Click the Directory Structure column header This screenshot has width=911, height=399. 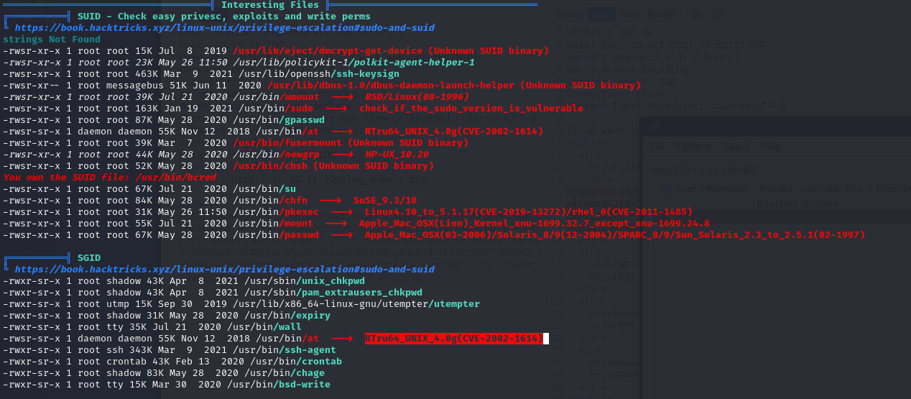click(797, 203)
